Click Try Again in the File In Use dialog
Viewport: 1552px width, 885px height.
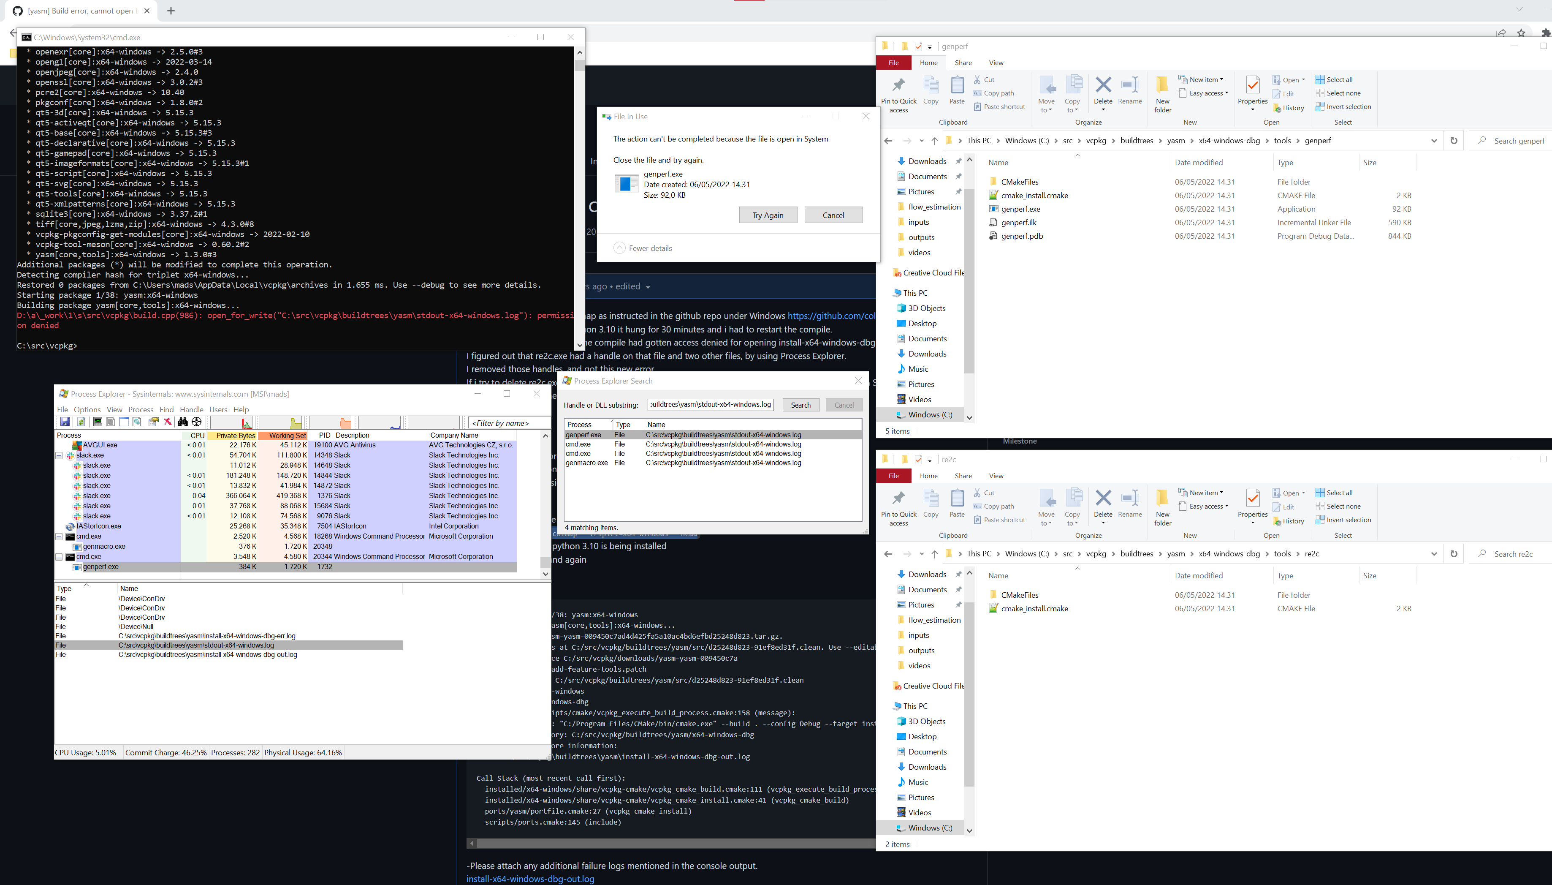[x=767, y=215]
